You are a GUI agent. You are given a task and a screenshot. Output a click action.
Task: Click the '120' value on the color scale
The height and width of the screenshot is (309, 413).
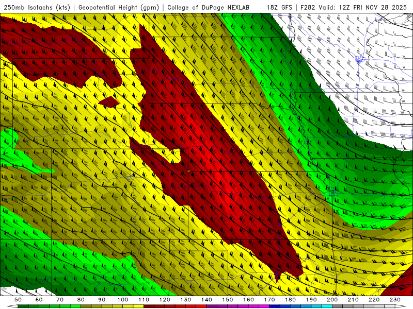[x=165, y=300]
